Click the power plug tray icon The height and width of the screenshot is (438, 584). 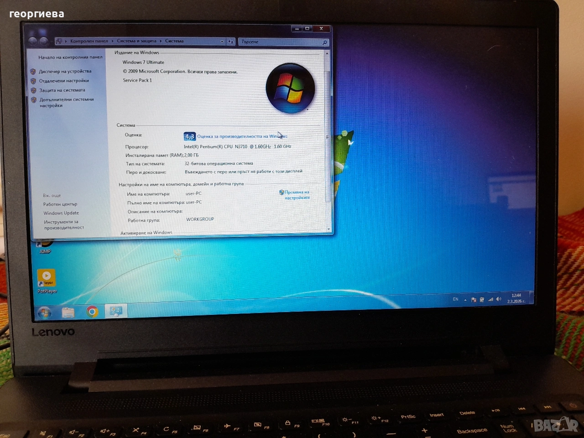(482, 300)
